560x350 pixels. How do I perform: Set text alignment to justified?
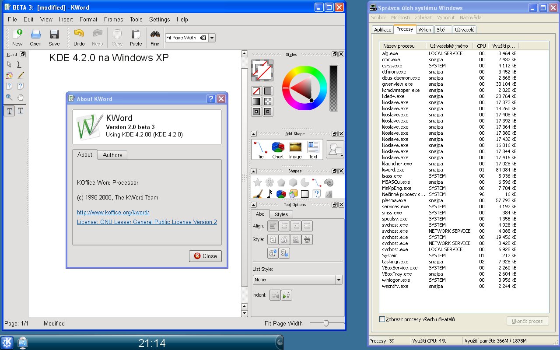[307, 226]
